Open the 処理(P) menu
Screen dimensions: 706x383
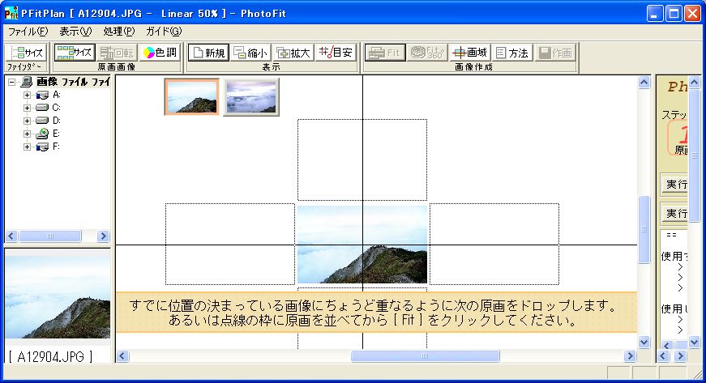click(x=119, y=31)
